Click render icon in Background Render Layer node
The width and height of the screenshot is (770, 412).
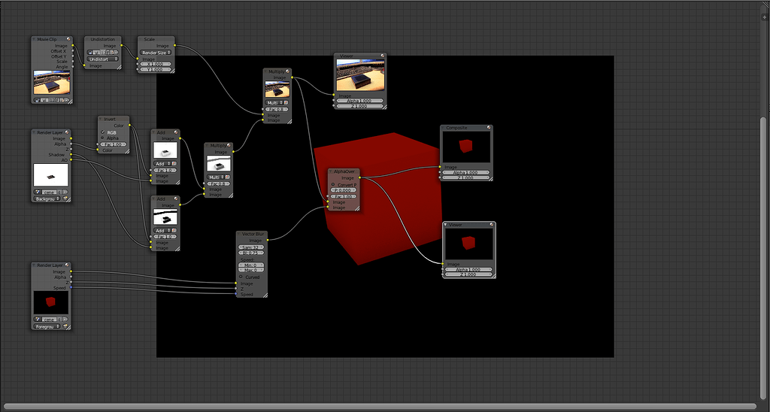click(67, 199)
